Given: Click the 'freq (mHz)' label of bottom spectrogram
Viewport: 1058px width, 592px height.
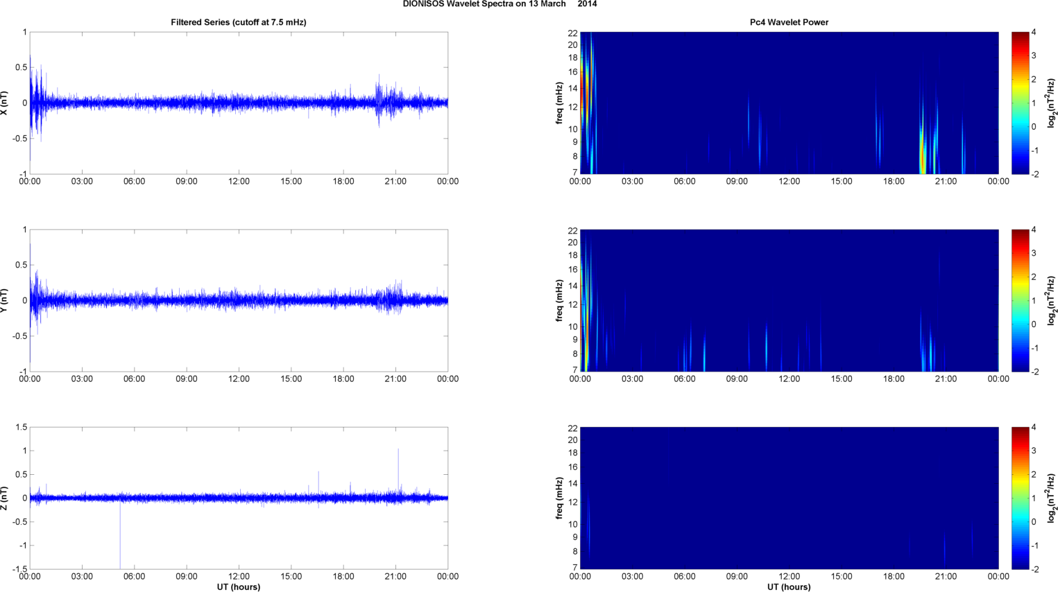Looking at the screenshot, I should pyautogui.click(x=559, y=498).
